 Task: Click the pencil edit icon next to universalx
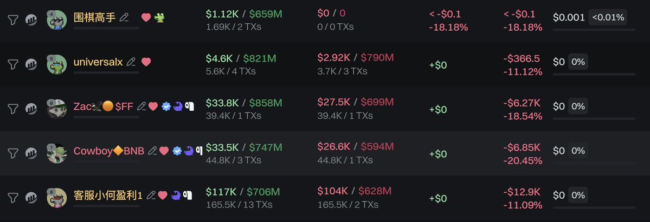tap(131, 62)
